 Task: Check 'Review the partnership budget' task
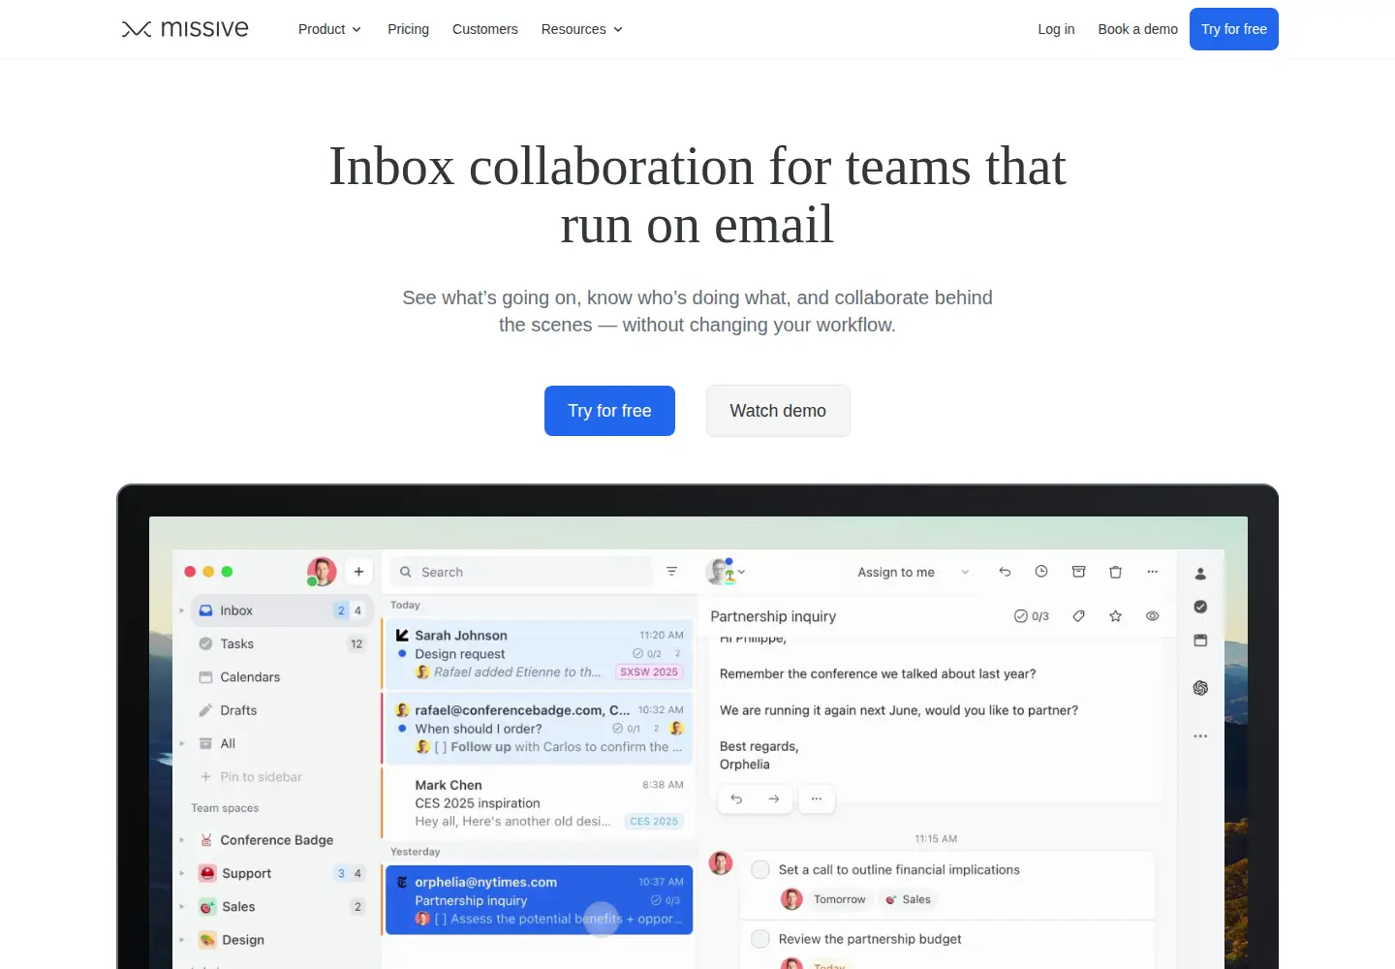click(760, 939)
